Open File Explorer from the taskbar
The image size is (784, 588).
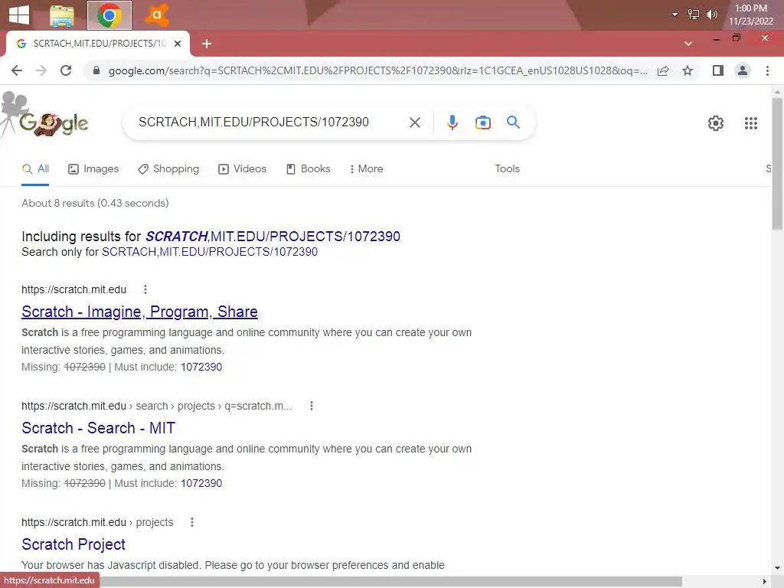(x=62, y=15)
